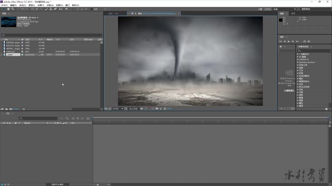The image size is (332, 186).
Task: Click the 静止图像 button in viewer footer
Action: pyautogui.click(x=134, y=109)
